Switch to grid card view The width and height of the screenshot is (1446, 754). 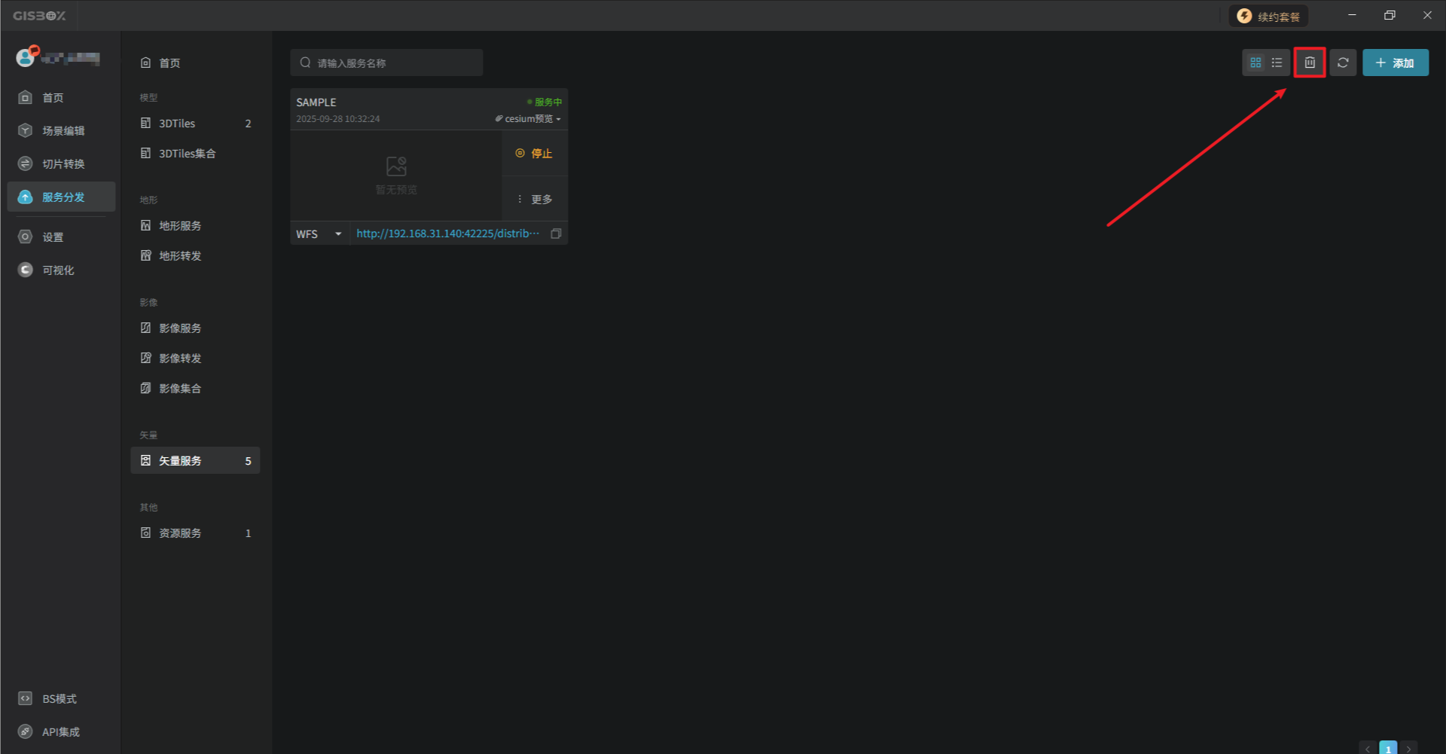click(x=1255, y=63)
